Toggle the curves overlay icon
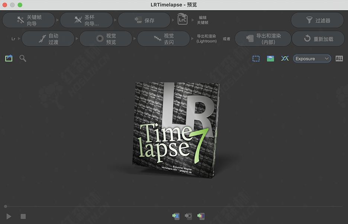 [x=285, y=59]
